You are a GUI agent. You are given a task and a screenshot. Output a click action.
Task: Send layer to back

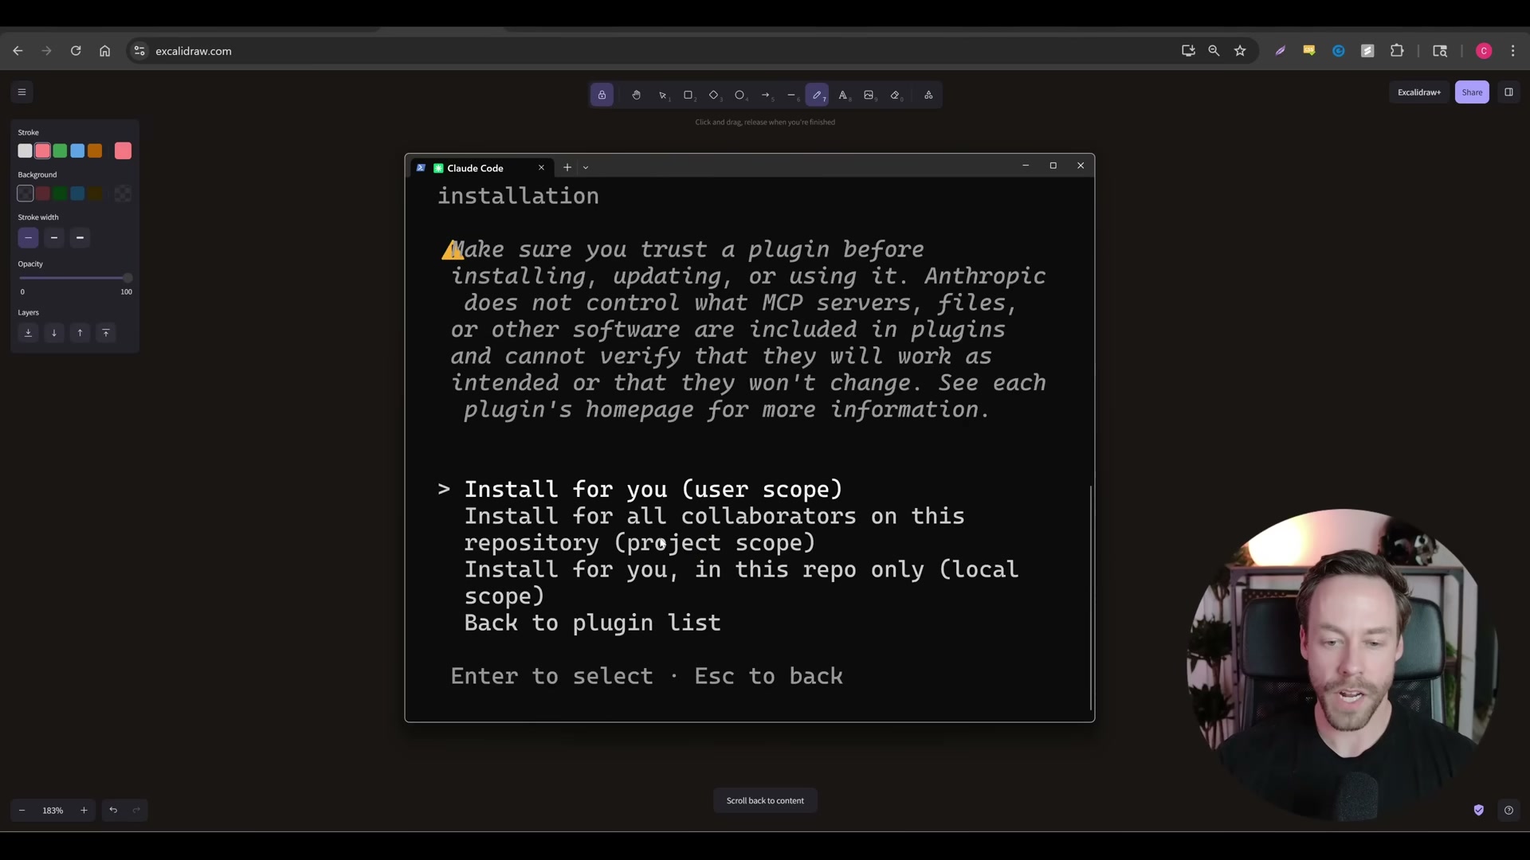[28, 333]
